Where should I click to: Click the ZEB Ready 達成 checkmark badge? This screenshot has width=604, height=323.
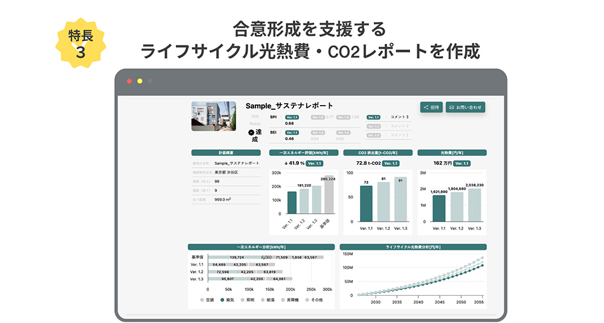click(251, 133)
